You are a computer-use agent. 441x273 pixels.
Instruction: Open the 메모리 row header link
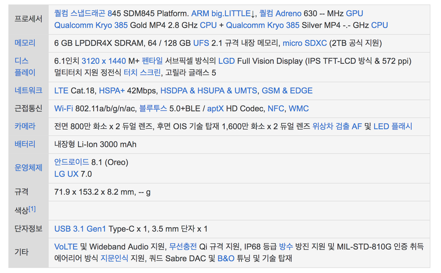click(25, 43)
